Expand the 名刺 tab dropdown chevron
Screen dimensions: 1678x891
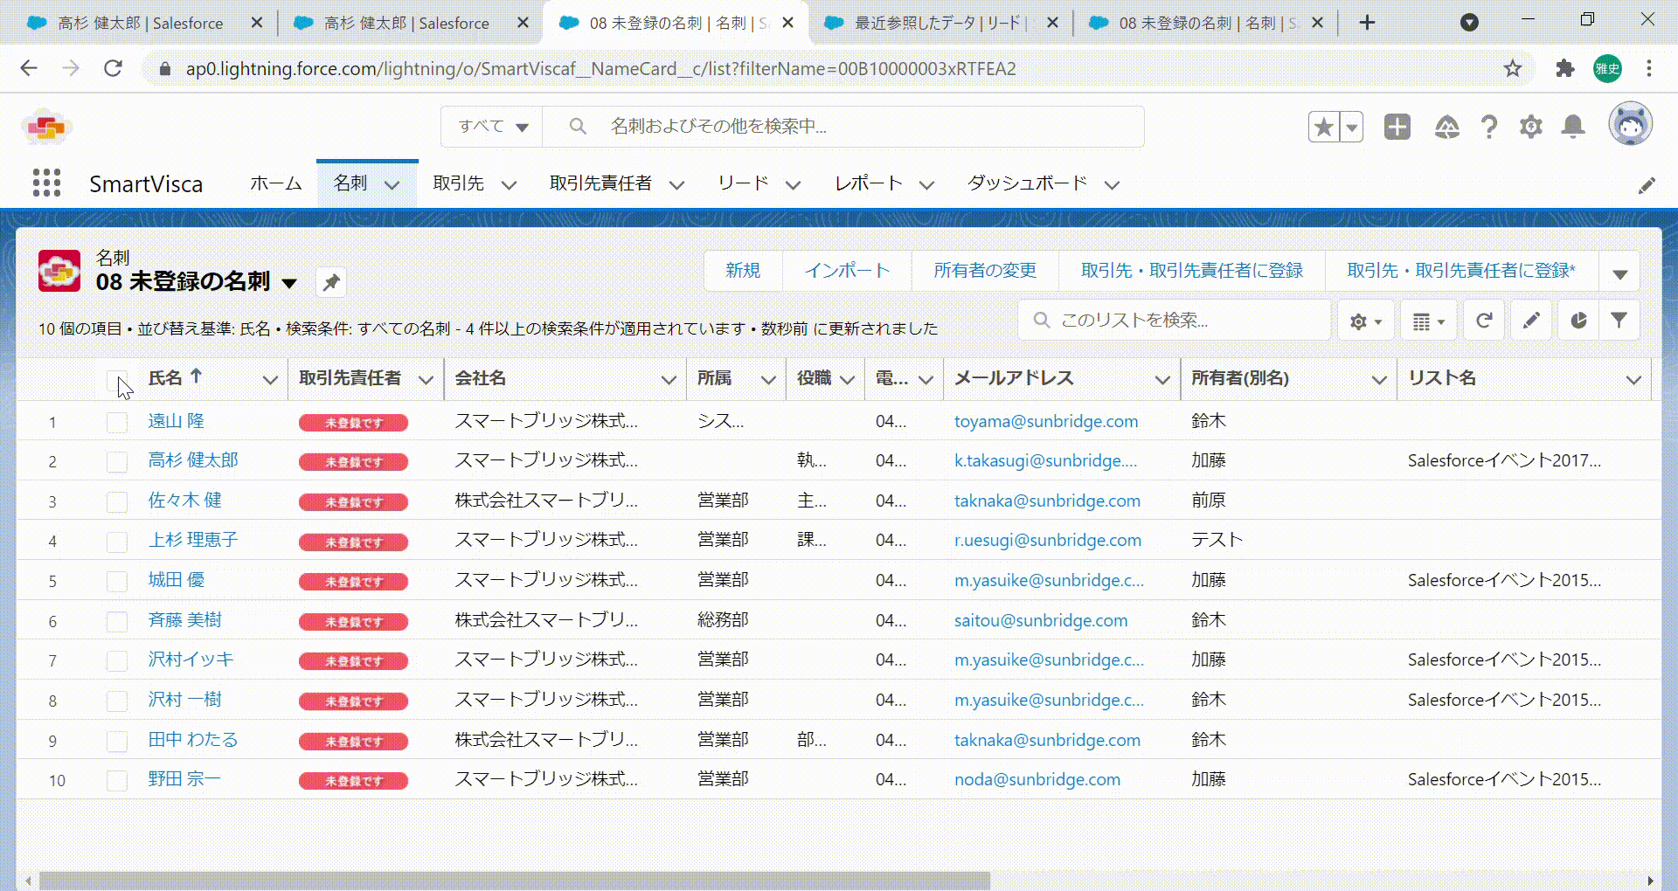coord(392,185)
